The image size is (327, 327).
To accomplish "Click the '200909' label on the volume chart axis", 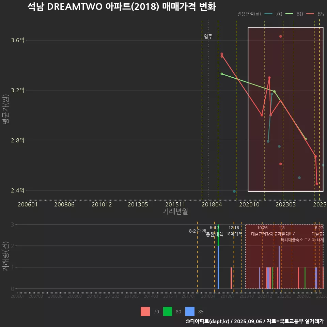I will (x=75, y=296).
